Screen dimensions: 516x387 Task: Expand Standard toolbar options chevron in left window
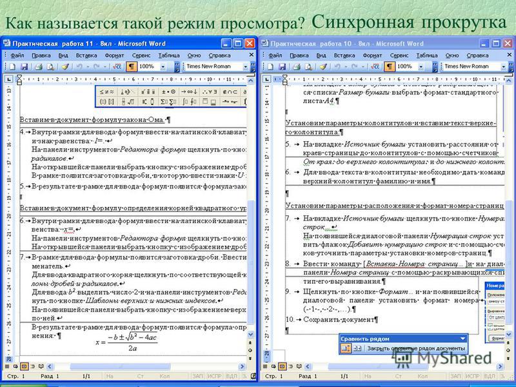pyautogui.click(x=177, y=67)
